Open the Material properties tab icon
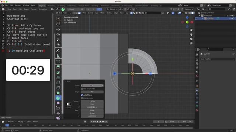This screenshot has width=236, height=132. click(197, 110)
